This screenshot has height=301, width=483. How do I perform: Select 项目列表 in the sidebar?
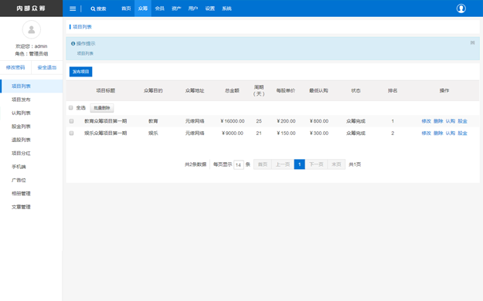click(x=32, y=86)
